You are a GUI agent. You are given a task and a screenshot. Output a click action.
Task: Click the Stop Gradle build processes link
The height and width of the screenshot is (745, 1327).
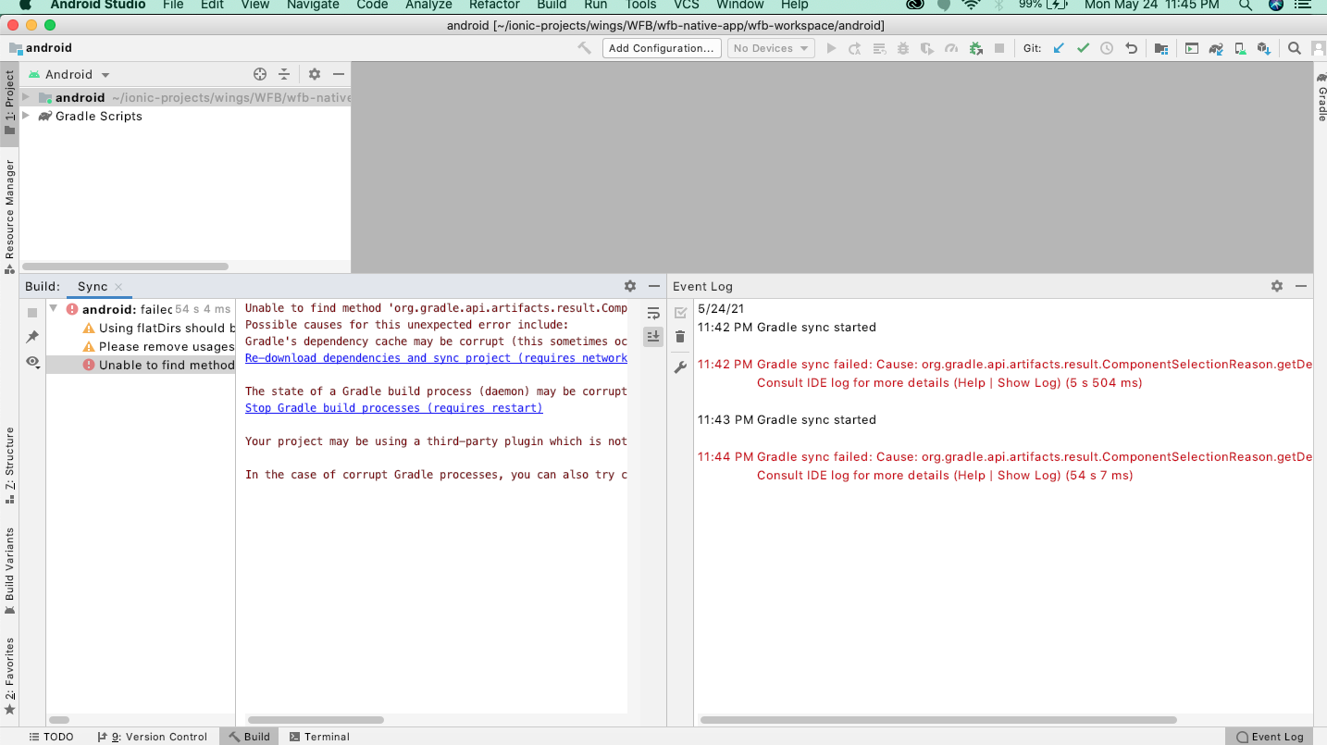coord(393,407)
